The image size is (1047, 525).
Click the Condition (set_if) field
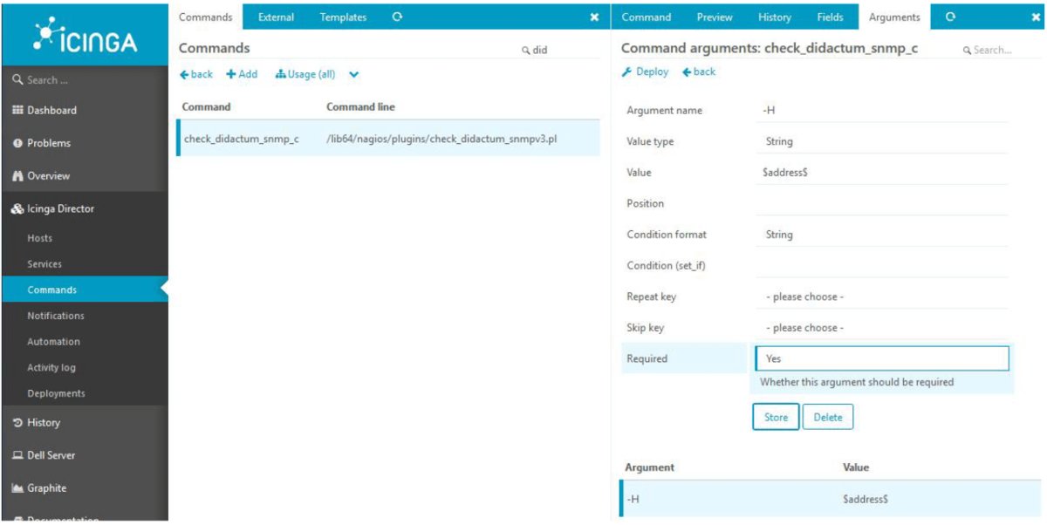tap(881, 266)
